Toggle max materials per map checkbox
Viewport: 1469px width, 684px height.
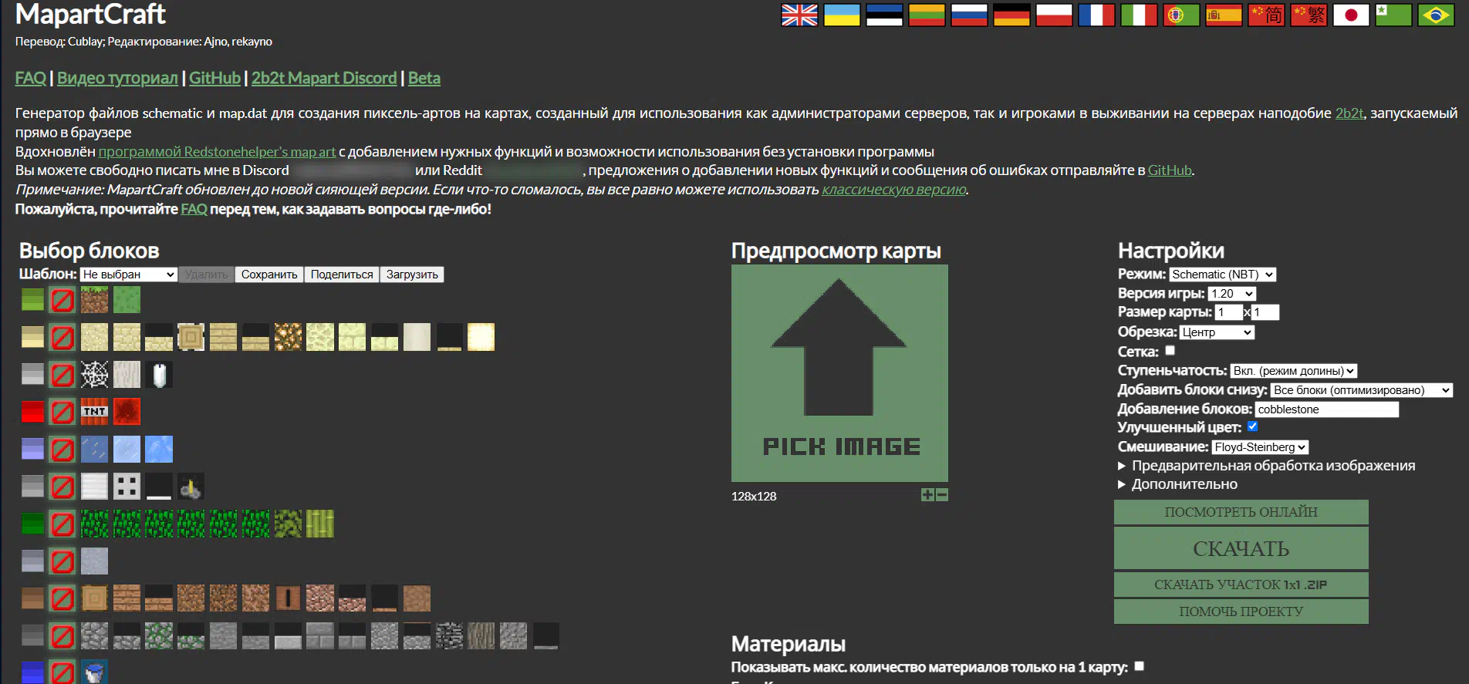coord(1139,666)
